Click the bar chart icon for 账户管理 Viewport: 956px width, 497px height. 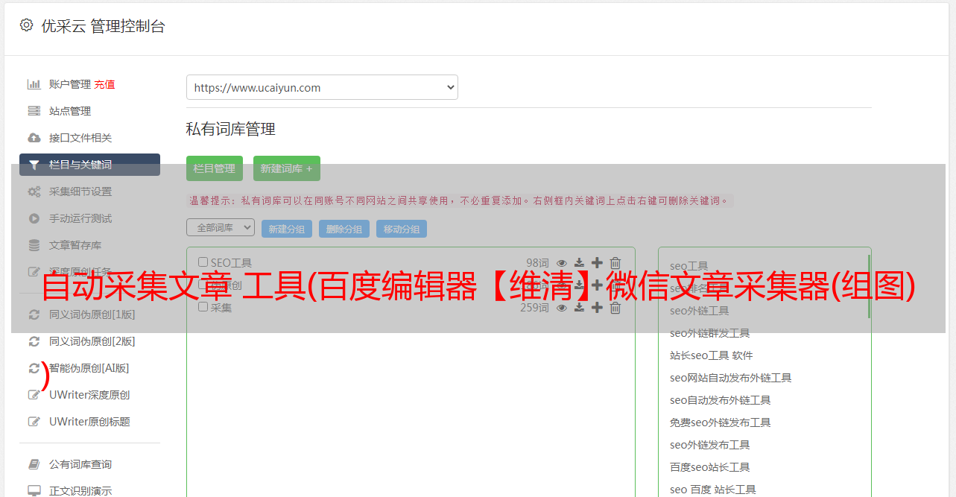[x=34, y=84]
